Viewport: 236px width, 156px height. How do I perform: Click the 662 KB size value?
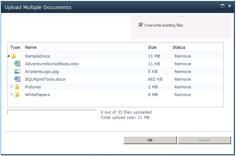tap(155, 79)
